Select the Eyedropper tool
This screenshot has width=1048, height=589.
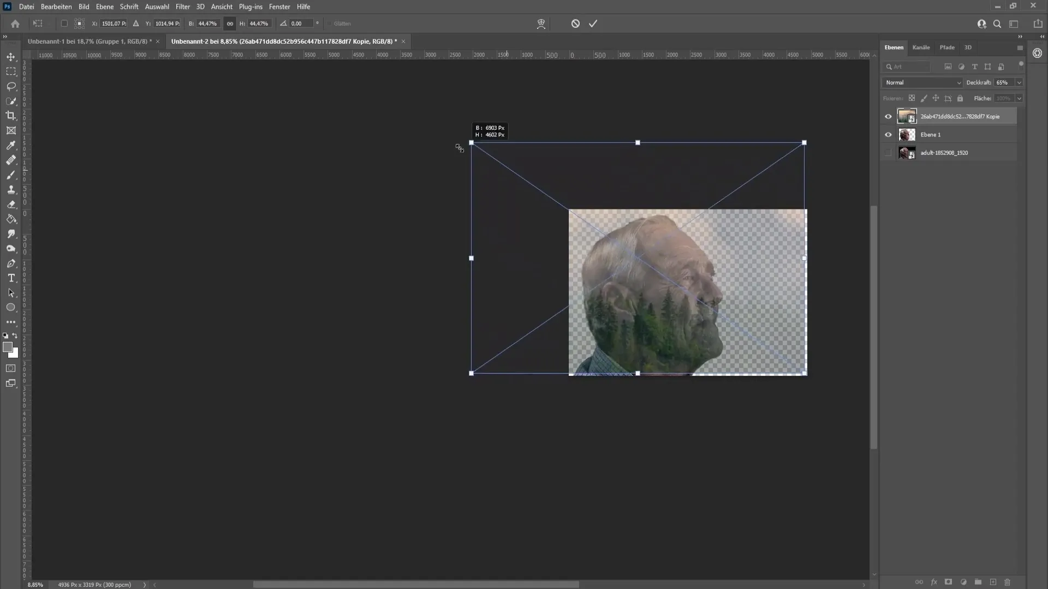click(x=11, y=145)
